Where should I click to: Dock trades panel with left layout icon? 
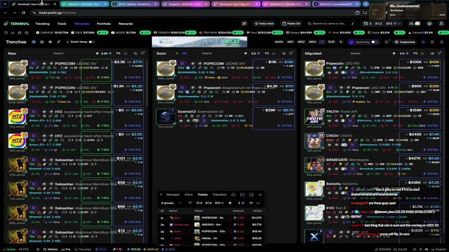tap(242, 195)
